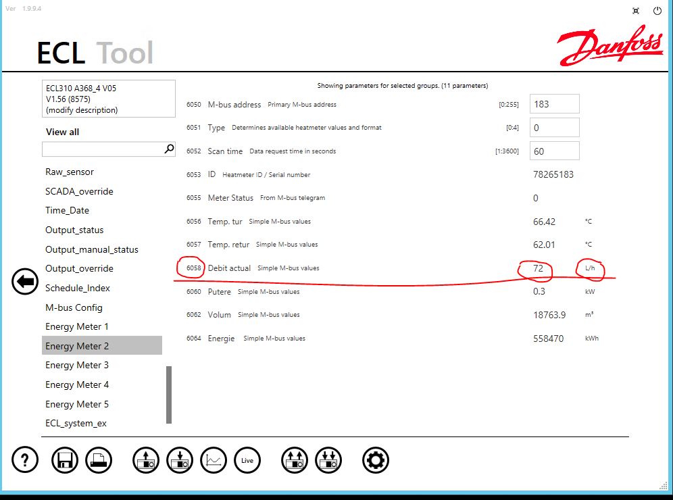Open the trend graph chart icon

tap(214, 460)
